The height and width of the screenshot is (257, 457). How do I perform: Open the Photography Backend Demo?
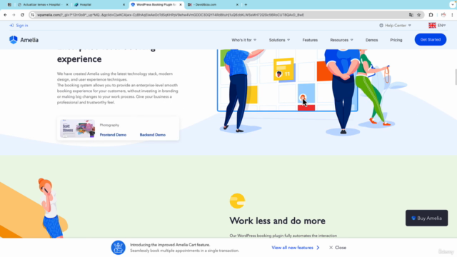point(152,135)
